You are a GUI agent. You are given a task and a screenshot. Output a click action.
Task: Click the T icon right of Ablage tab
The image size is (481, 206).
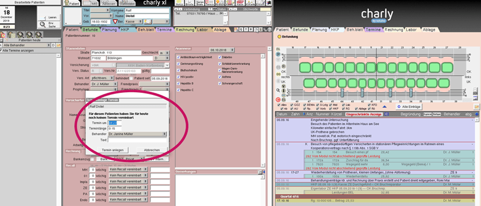coord(246,30)
